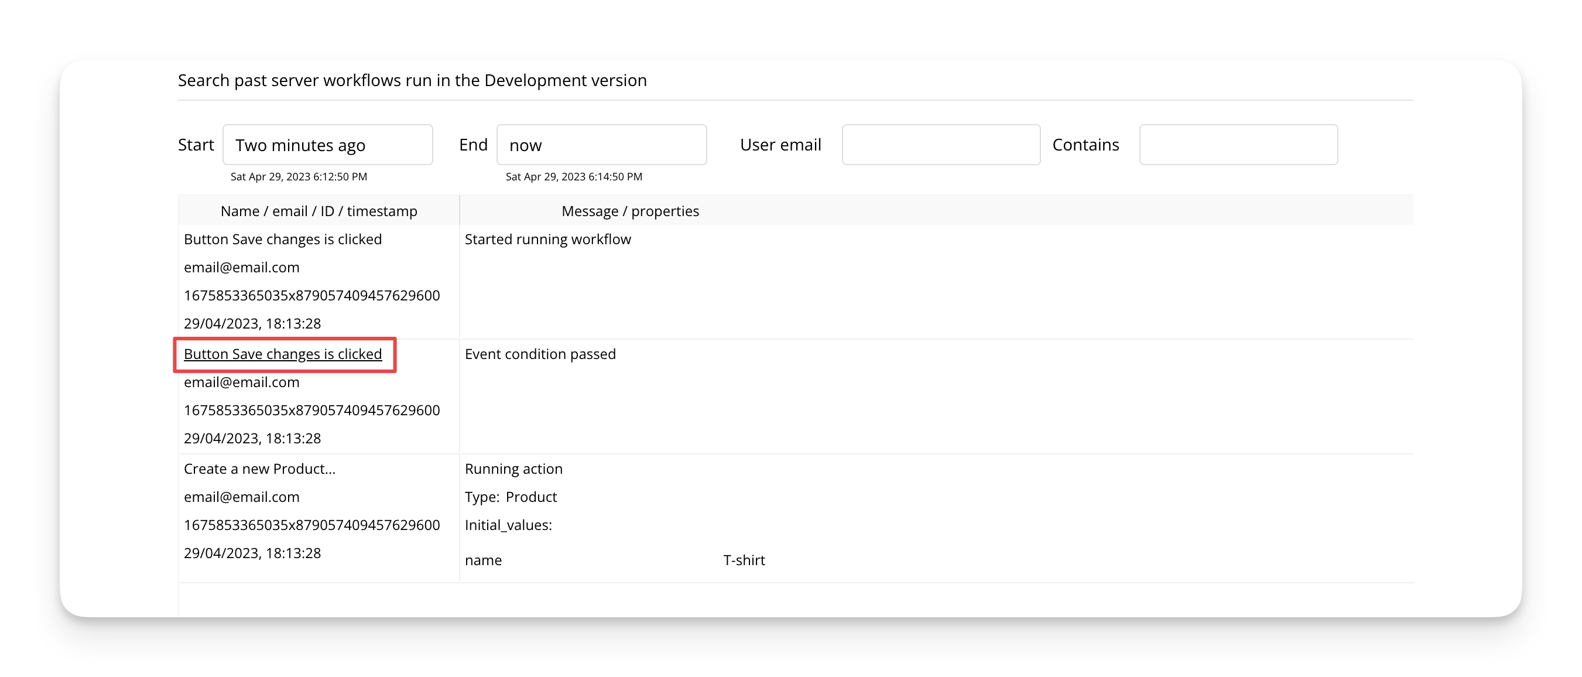1582x677 pixels.
Task: Click the Contains filter field
Action: tap(1238, 145)
